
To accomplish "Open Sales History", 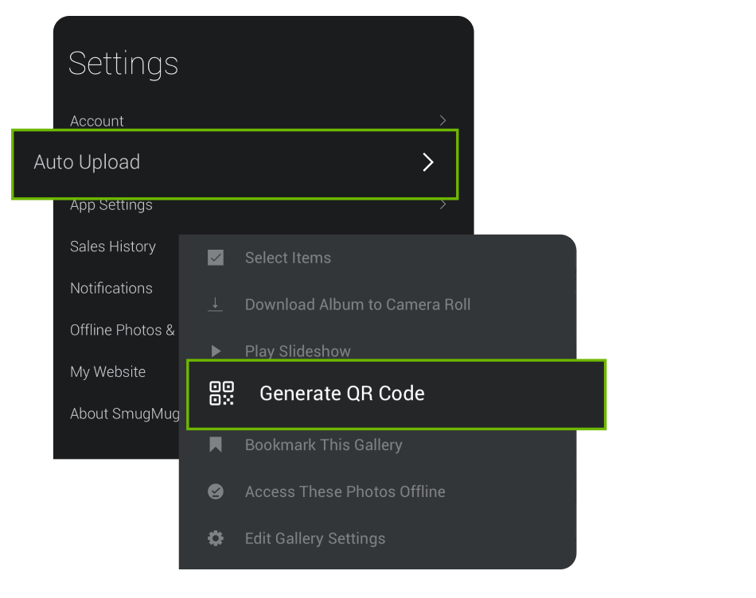I will pos(113,247).
